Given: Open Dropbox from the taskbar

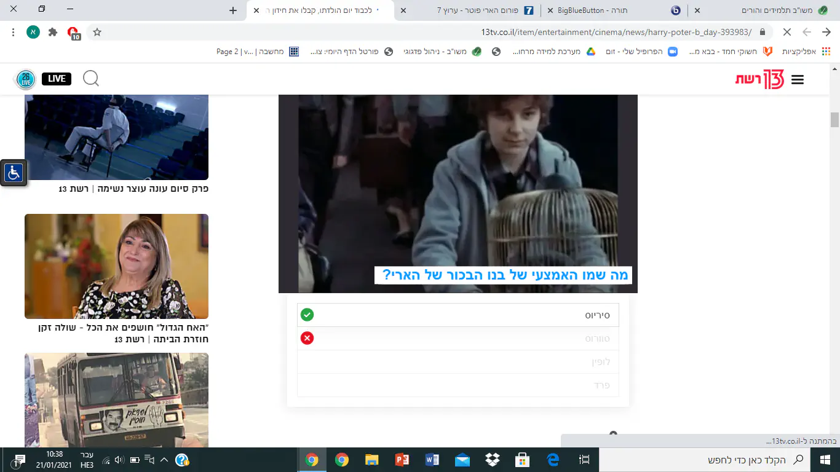Looking at the screenshot, I should pyautogui.click(x=493, y=460).
